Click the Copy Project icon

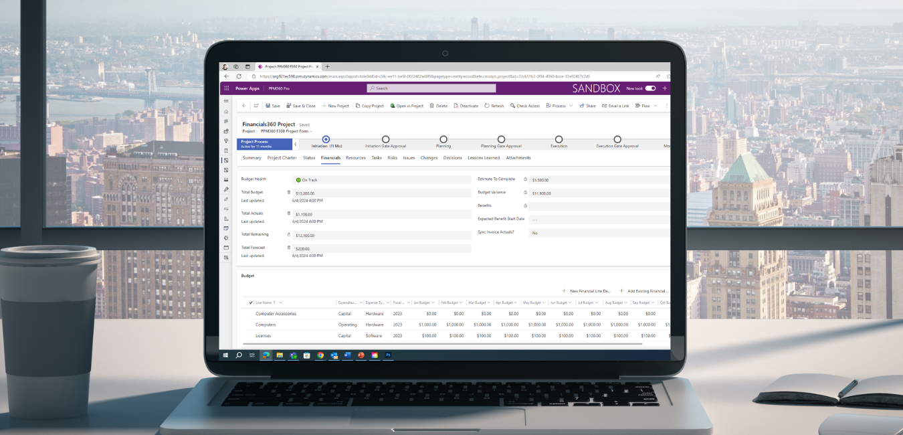pyautogui.click(x=358, y=106)
